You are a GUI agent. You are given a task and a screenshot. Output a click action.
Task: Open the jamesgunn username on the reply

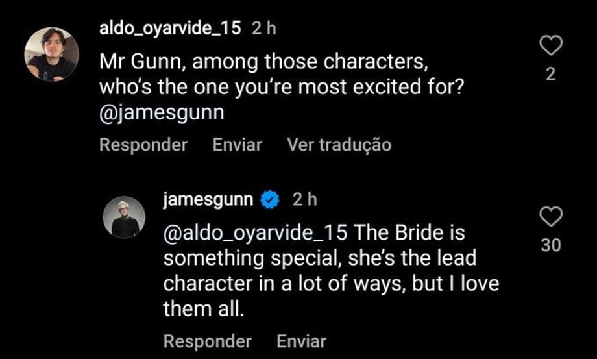208,200
